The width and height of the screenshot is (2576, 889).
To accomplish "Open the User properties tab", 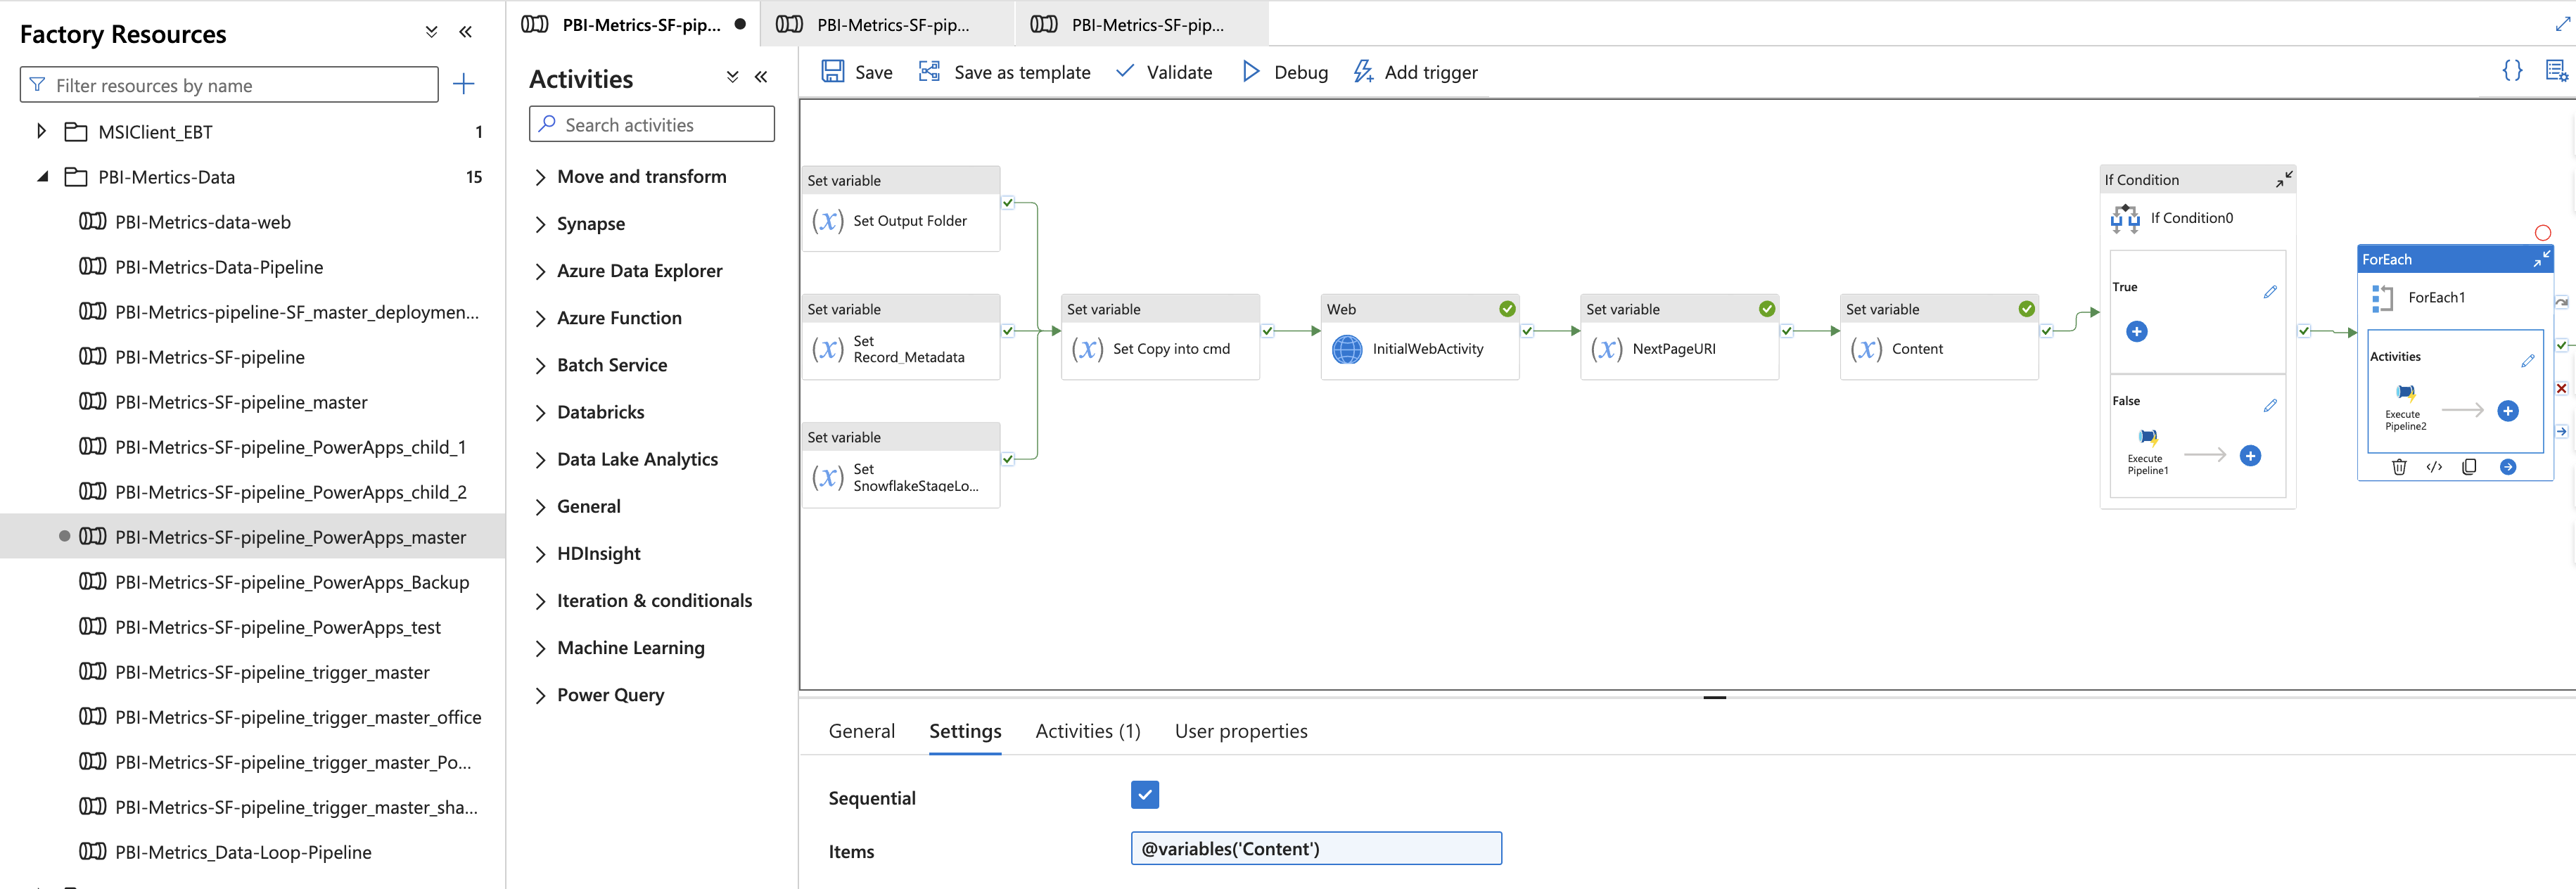I will [x=1241, y=731].
